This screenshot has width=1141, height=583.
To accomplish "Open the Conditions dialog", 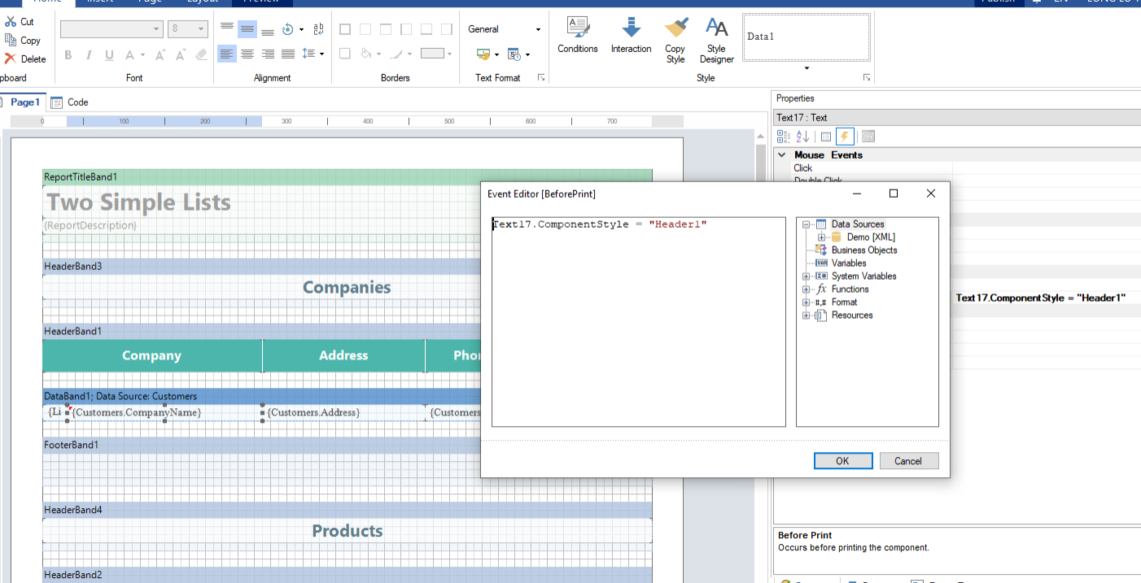I will (578, 37).
